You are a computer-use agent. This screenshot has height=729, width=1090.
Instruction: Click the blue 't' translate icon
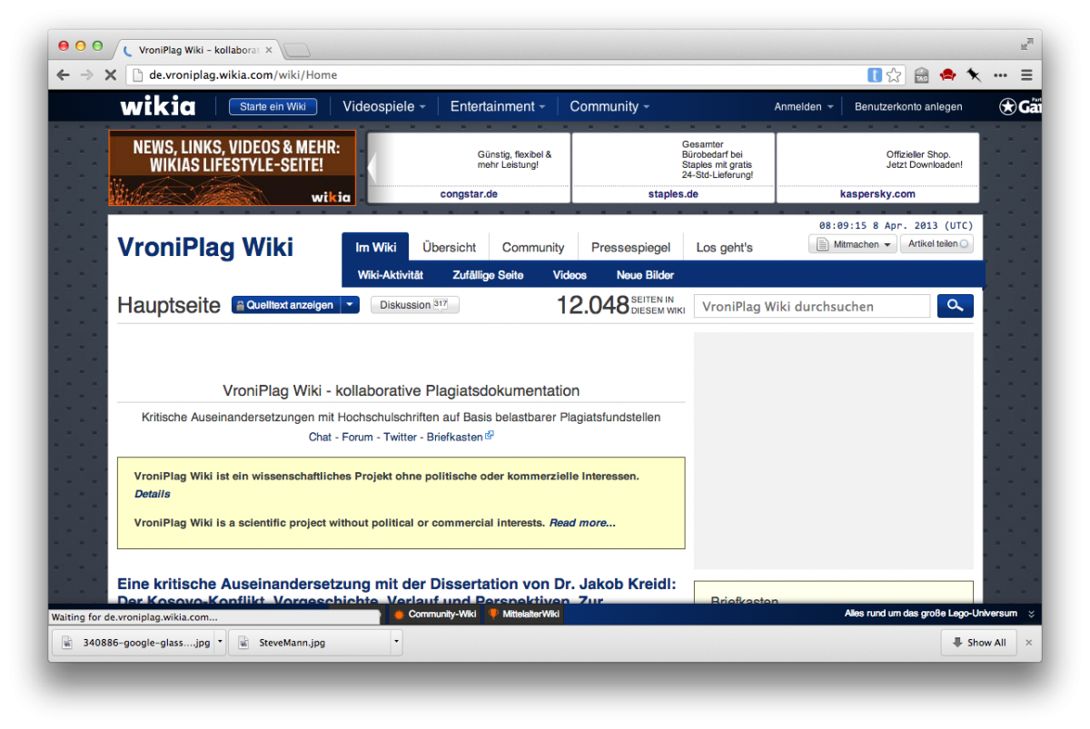[874, 75]
